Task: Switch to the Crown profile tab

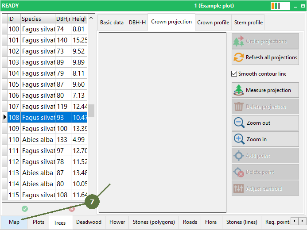Action: 213,23
